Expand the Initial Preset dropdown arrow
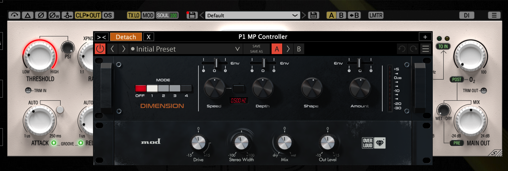Image resolution: width=508 pixels, height=171 pixels. [237, 49]
